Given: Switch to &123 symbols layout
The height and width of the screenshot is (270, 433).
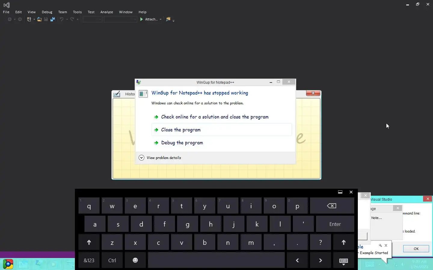Looking at the screenshot, I should pos(89,260).
